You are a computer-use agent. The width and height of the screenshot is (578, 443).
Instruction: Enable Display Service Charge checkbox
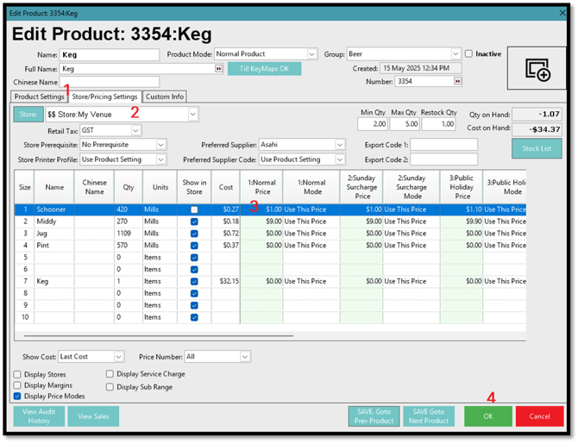coord(110,374)
